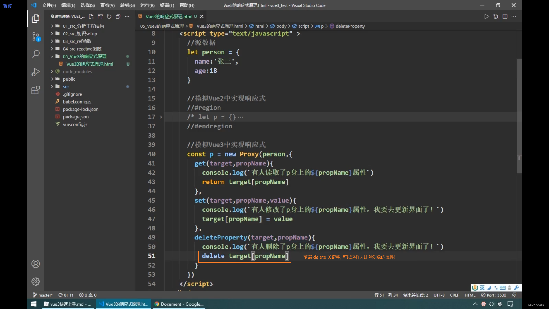This screenshot has height=309, width=549.
Task: Change the HTML language mode
Action: click(x=470, y=295)
